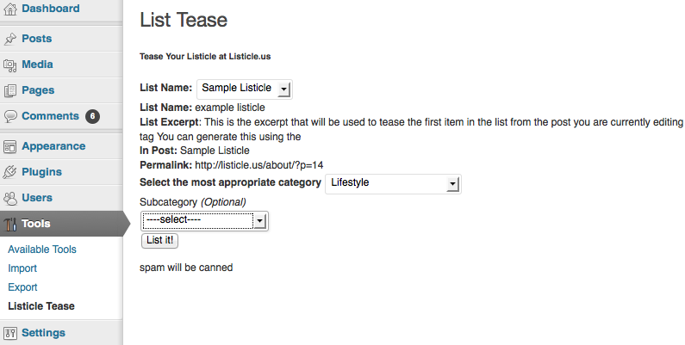Click the comments count badge 6
The height and width of the screenshot is (345, 685).
tap(92, 116)
